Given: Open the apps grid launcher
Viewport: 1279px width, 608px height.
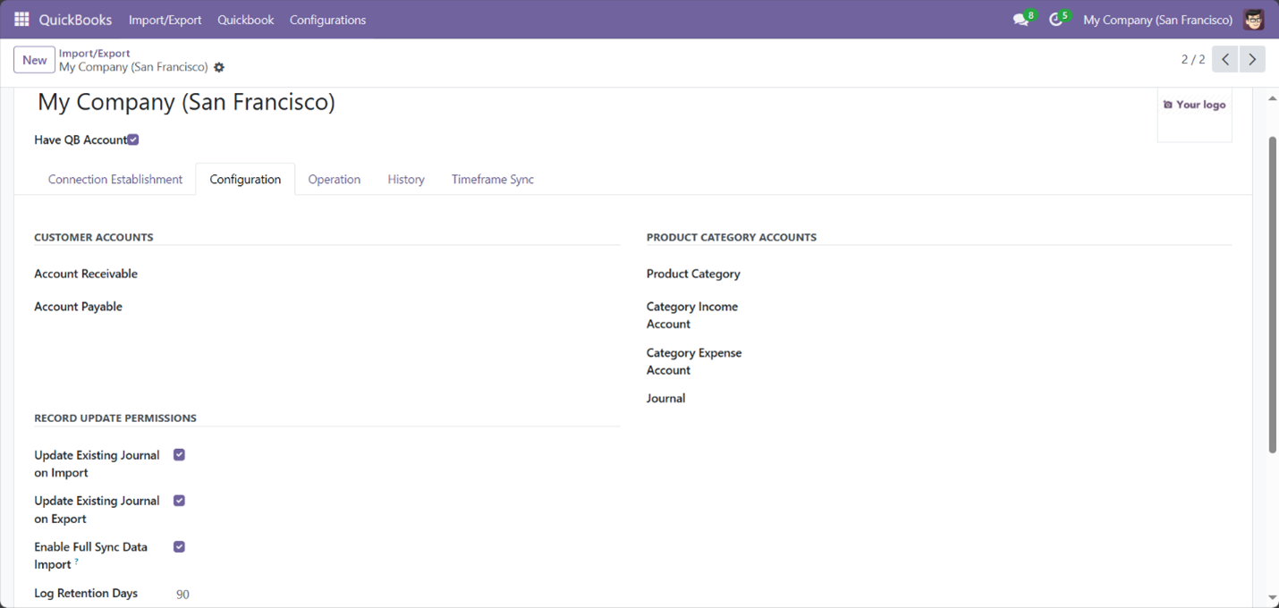Looking at the screenshot, I should coord(21,19).
